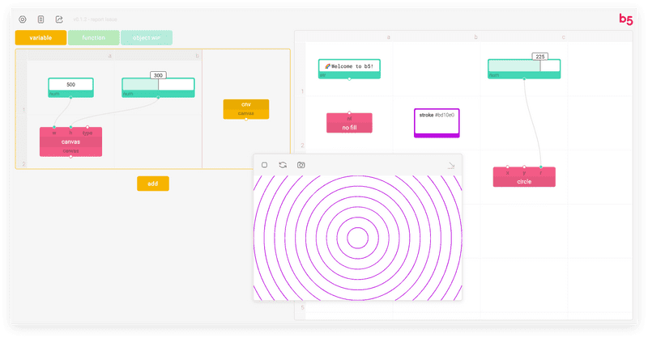The width and height of the screenshot is (648, 338).
Task: Click the 'type' input node on canvas block
Action: coord(87,127)
